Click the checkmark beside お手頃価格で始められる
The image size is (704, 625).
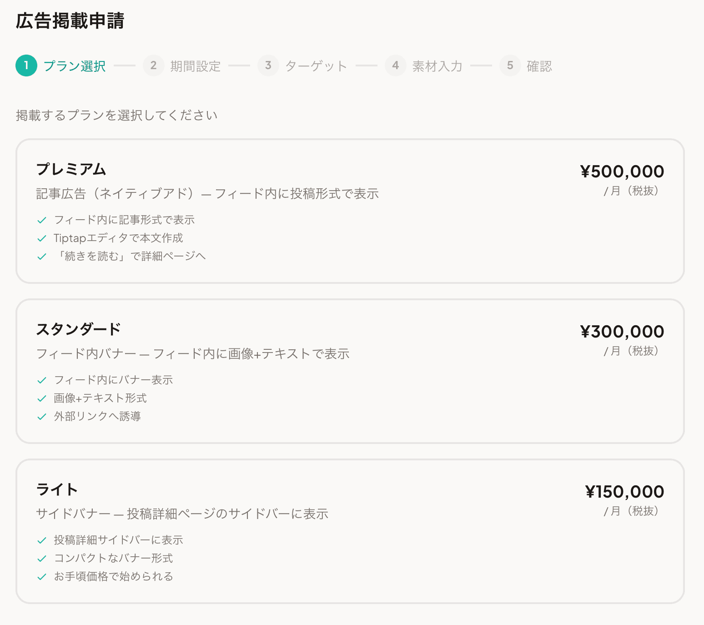tap(41, 576)
